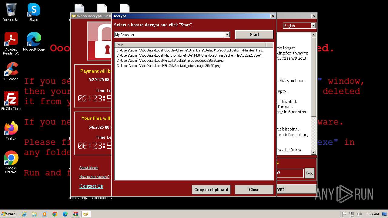Viewport: 388px width, 218px height.
Task: Open Edge from the taskbar
Action: pyautogui.click(x=65, y=214)
